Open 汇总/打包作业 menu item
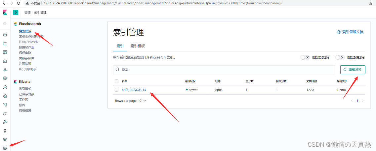This screenshot has width=376, height=151. 28,42
